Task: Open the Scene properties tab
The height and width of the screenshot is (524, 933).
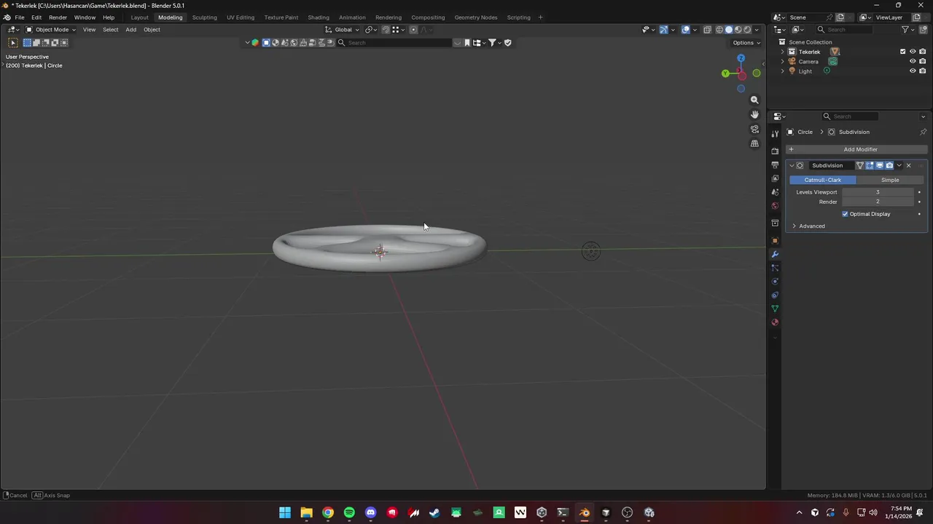Action: 775,192
